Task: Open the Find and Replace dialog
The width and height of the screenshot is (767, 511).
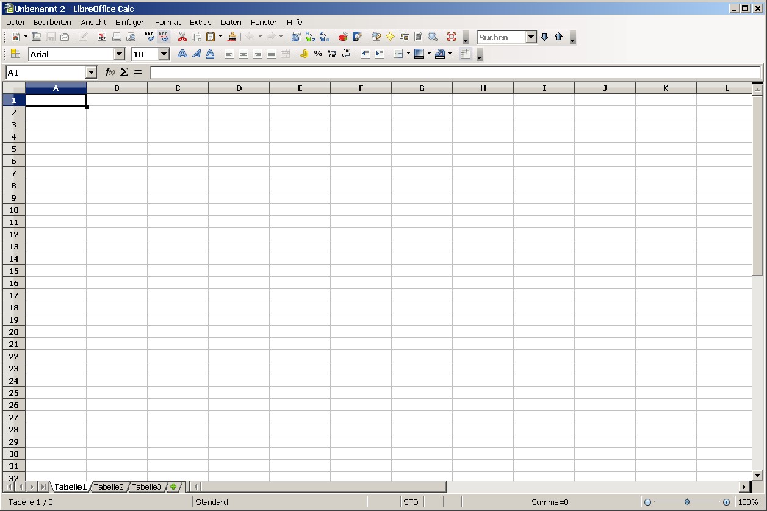Action: 433,37
